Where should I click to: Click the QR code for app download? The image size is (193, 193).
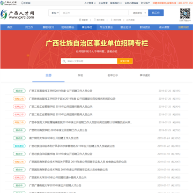point(185,13)
